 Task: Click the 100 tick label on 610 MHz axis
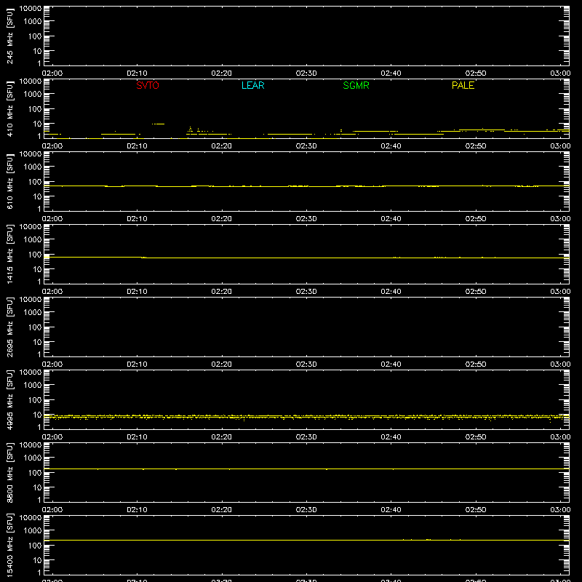pyautogui.click(x=35, y=182)
